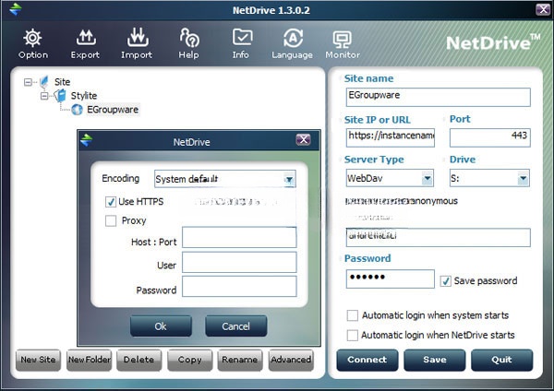
Task: Enable automatic login when NetDrive starts
Action: click(353, 335)
